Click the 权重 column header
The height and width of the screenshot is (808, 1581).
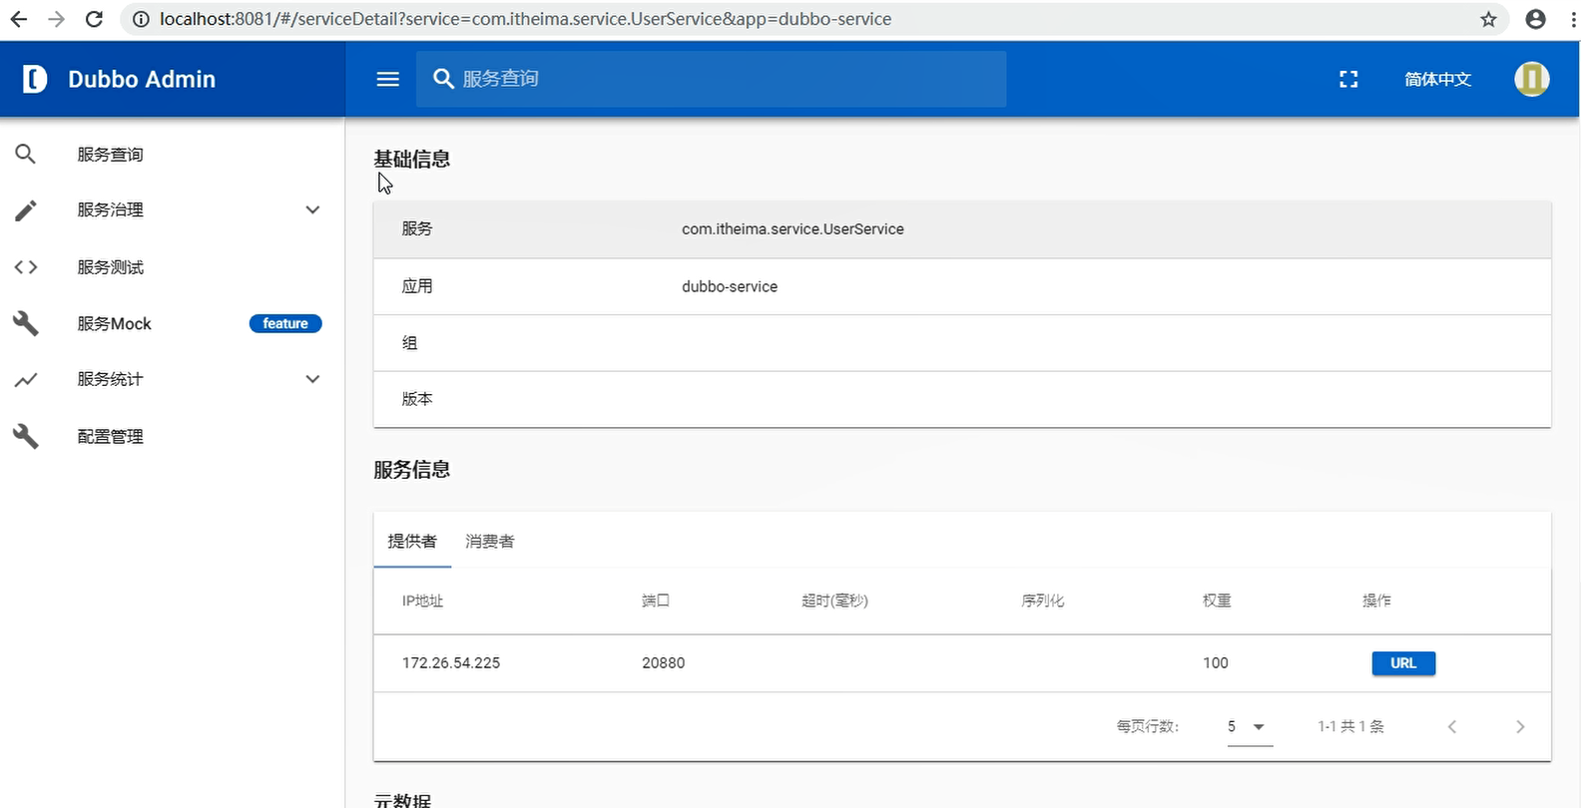(x=1217, y=601)
